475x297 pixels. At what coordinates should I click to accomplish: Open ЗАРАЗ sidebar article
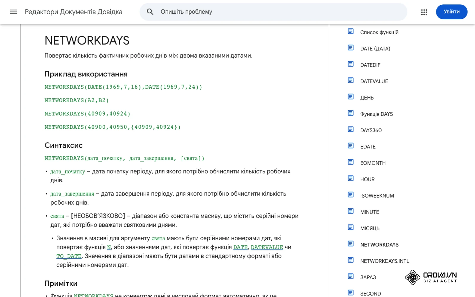[x=368, y=277]
